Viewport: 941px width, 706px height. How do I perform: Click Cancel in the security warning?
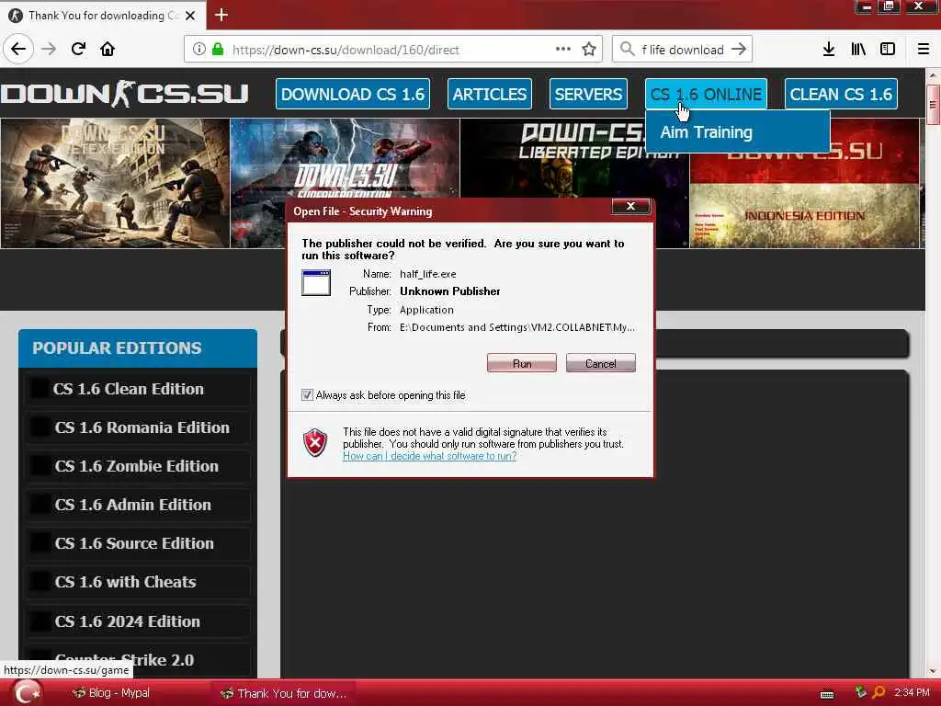[601, 363]
